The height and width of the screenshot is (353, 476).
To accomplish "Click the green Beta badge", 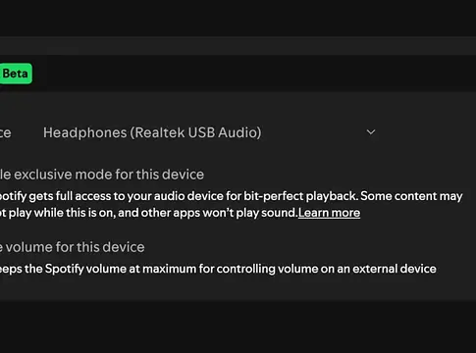I will (x=16, y=74).
